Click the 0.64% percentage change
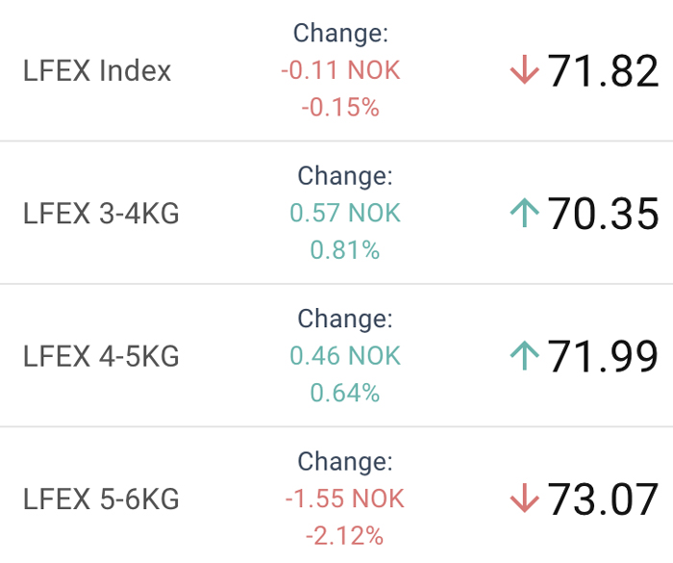The image size is (673, 563). [345, 393]
